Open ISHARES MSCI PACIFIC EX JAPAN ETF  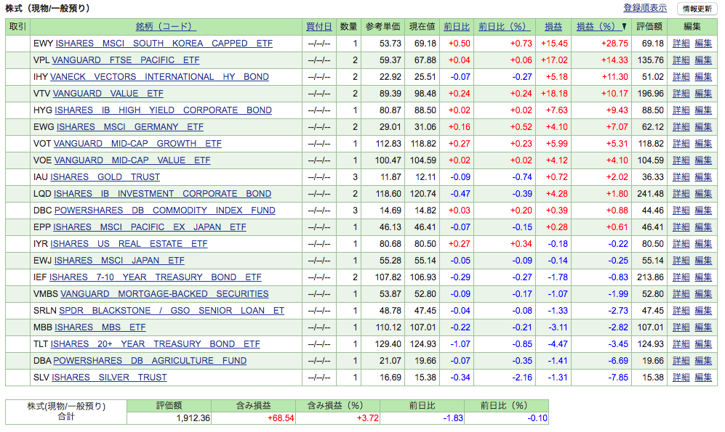[x=150, y=227]
